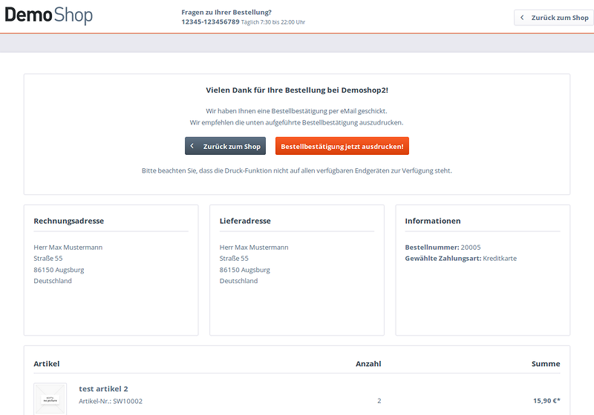Click the Bestellnummer 20005 text

(x=443, y=247)
